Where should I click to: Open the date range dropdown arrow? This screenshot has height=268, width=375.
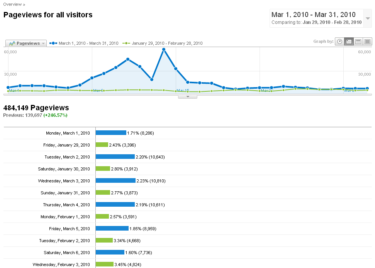pos(368,19)
